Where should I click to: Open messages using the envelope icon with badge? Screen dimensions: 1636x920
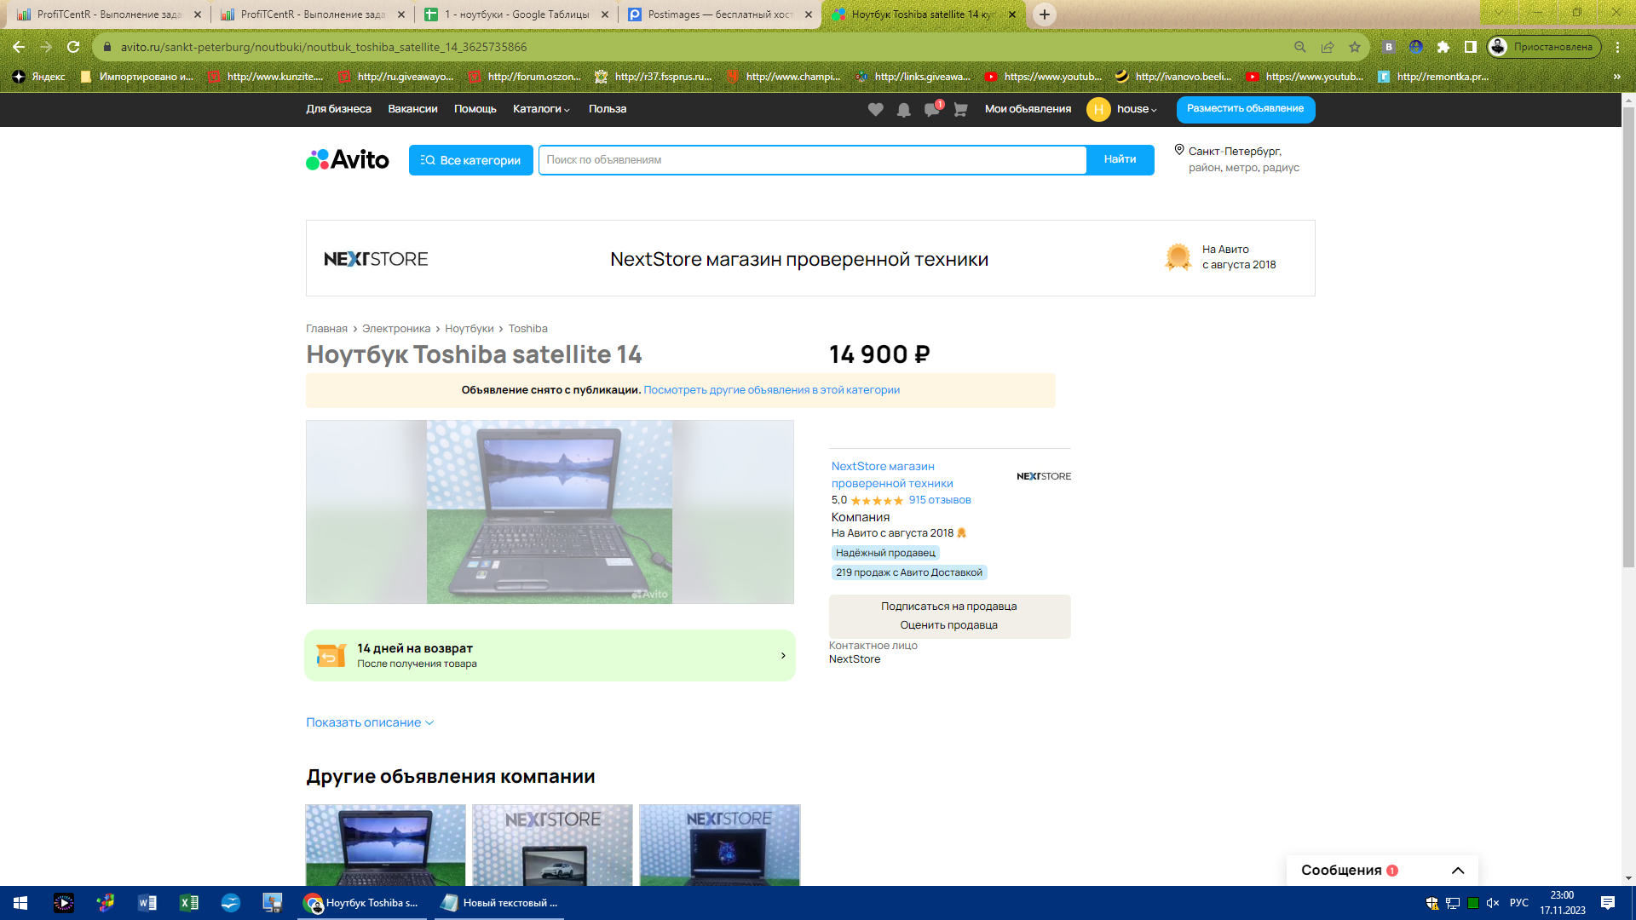[931, 109]
